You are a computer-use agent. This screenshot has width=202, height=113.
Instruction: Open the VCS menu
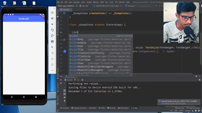[x=116, y=2]
